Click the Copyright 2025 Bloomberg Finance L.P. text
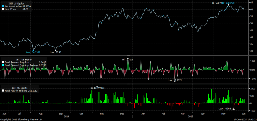The height and width of the screenshot is (121, 257). [x=22, y=119]
